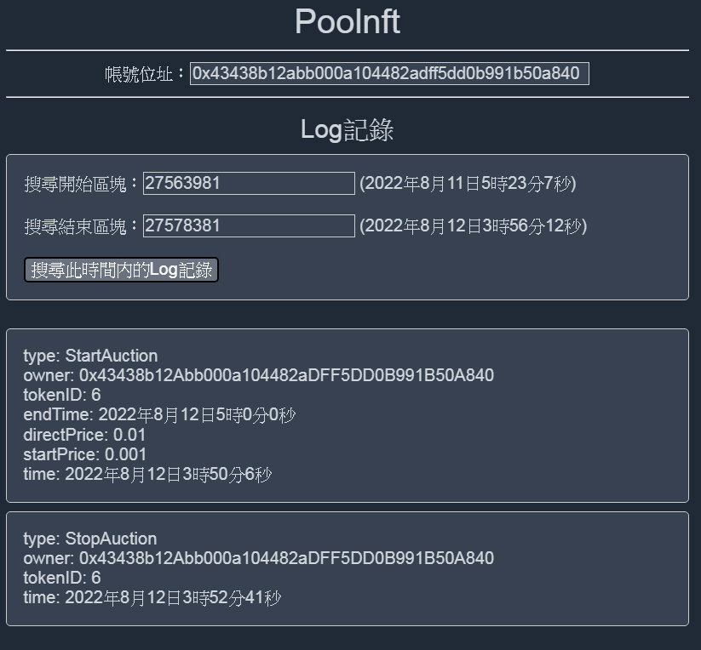Click the search start block field 27563981
Screen dimensions: 701x650
click(249, 183)
